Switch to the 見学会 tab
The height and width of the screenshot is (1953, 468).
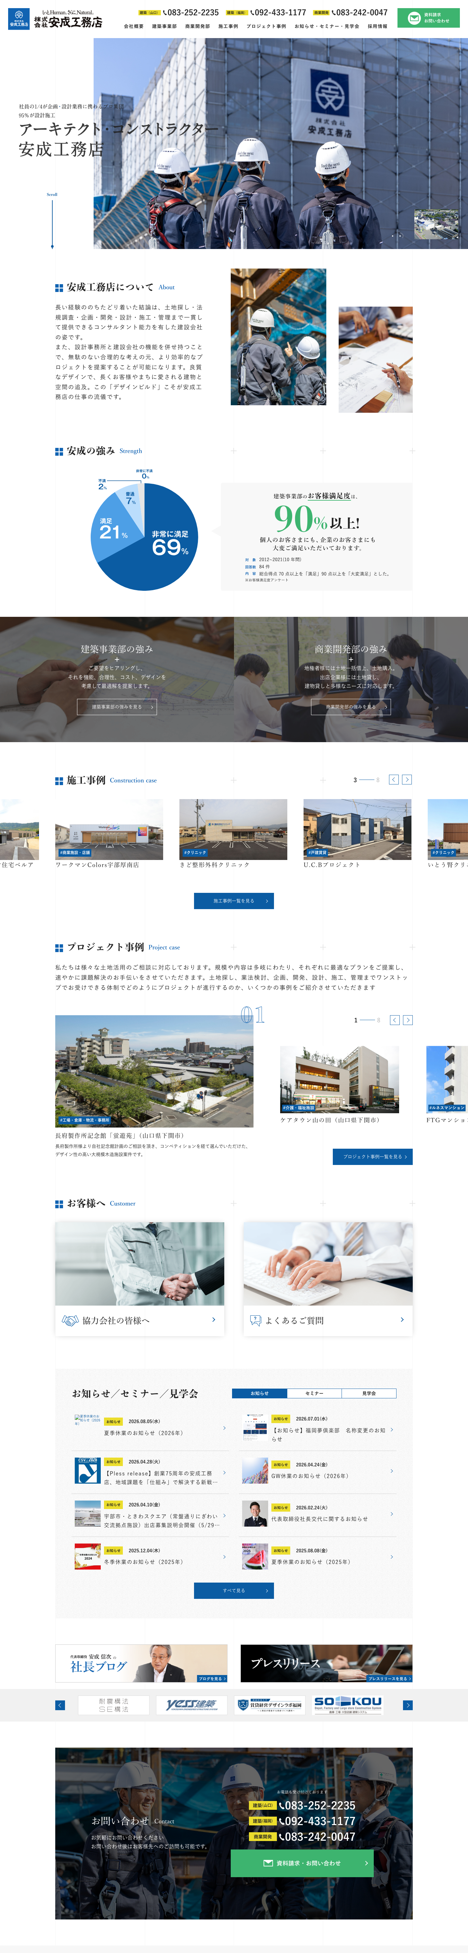pos(369,1393)
